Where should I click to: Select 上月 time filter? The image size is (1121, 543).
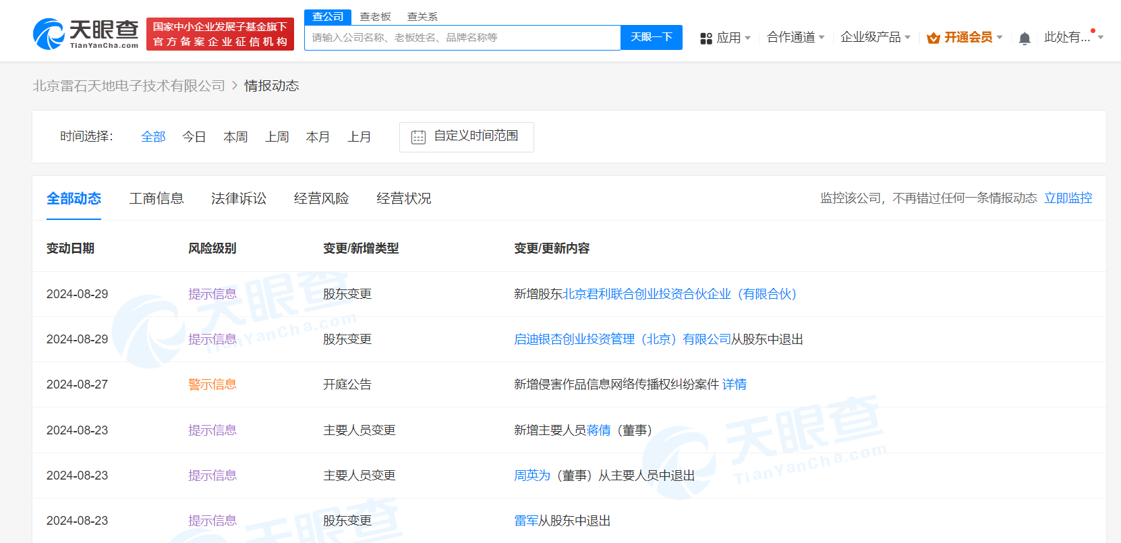click(x=360, y=137)
